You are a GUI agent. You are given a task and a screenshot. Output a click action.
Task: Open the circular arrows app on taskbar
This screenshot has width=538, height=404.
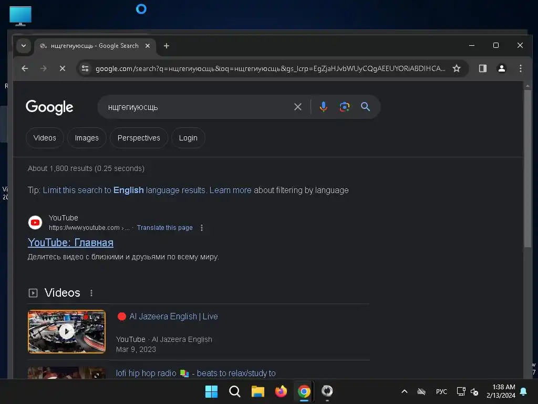pos(327,391)
